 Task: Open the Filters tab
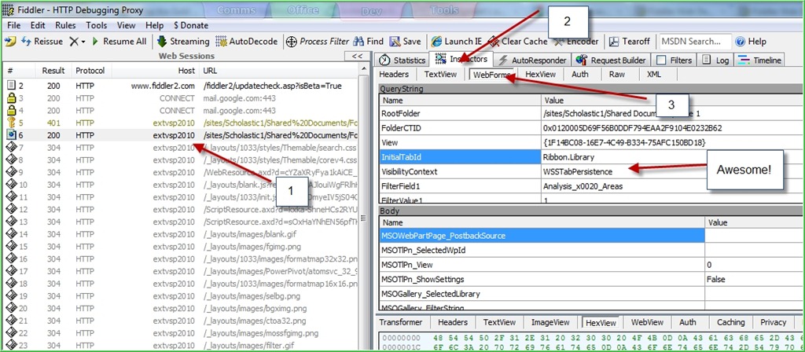[675, 60]
